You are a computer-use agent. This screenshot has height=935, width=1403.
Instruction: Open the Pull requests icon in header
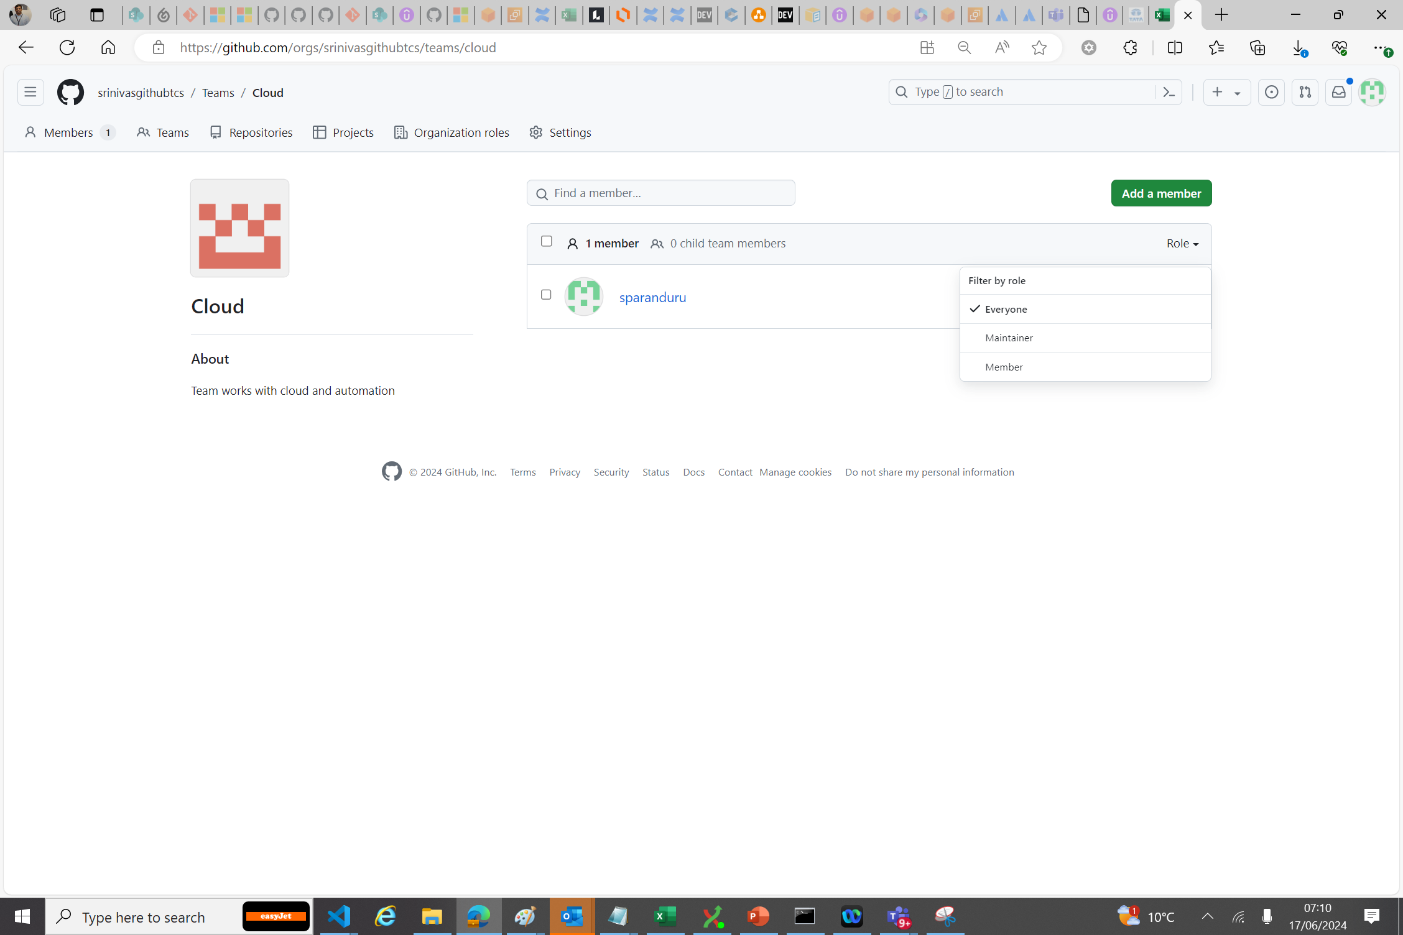point(1305,92)
